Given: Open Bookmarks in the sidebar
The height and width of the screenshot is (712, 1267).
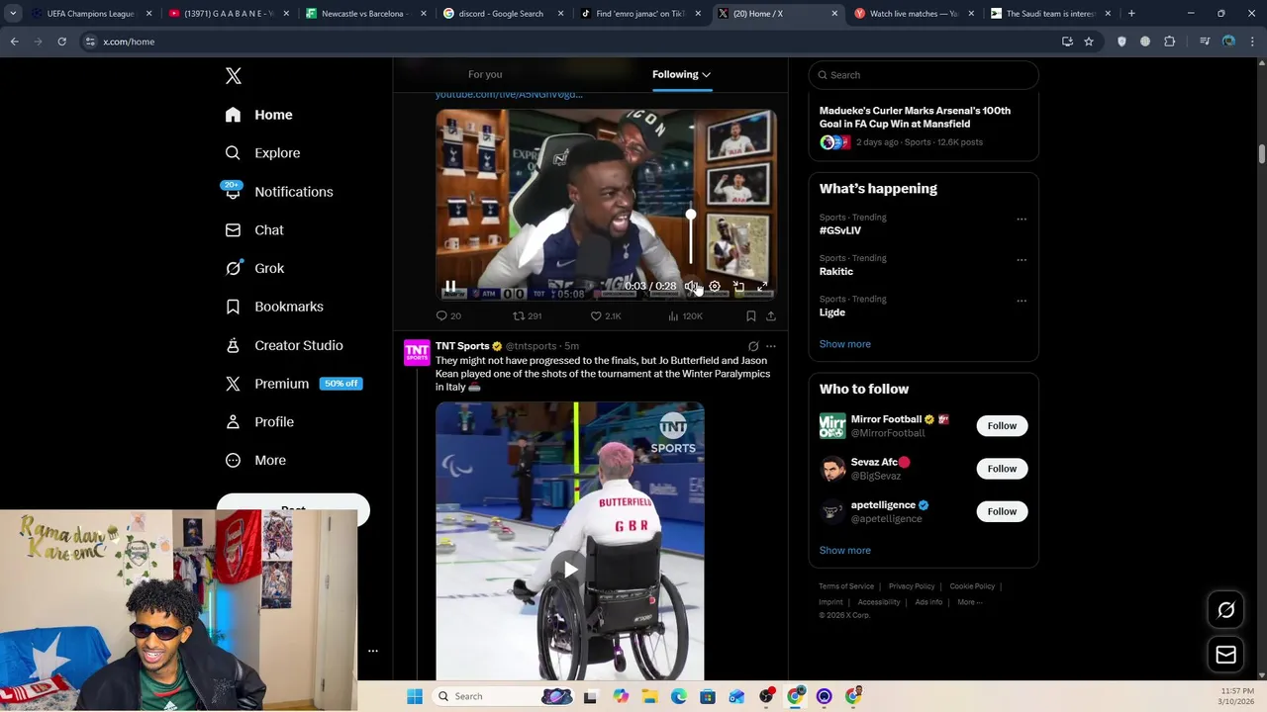Looking at the screenshot, I should tap(274, 307).
